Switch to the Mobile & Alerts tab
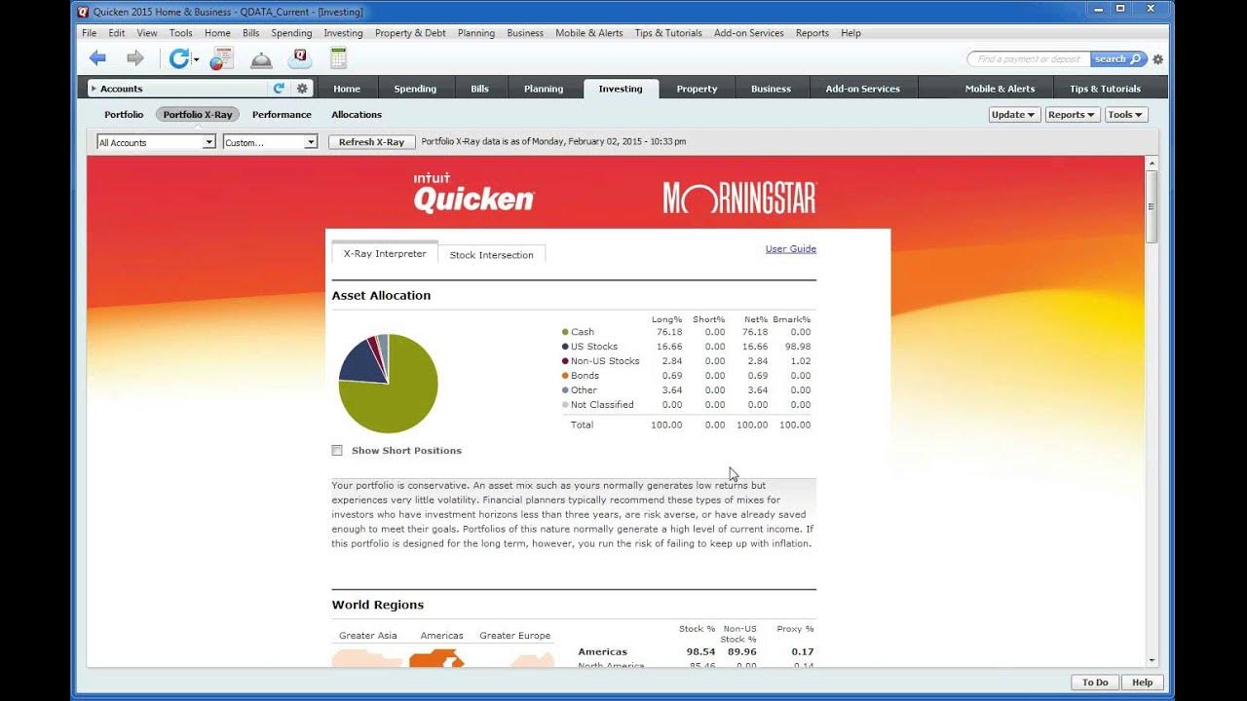Screen dimensions: 1247x701 tap(1001, 89)
